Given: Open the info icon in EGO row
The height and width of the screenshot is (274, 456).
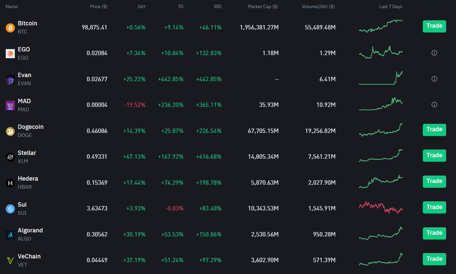Looking at the screenshot, I should tap(434, 53).
